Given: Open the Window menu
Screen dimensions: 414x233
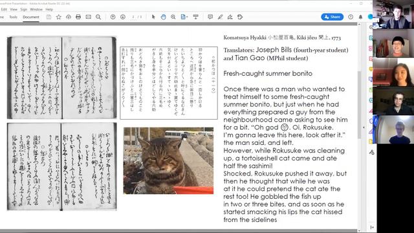Looking at the screenshot, I should pos(36,9).
